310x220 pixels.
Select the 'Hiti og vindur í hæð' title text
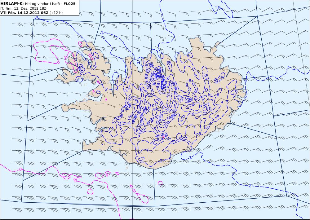click(42, 4)
